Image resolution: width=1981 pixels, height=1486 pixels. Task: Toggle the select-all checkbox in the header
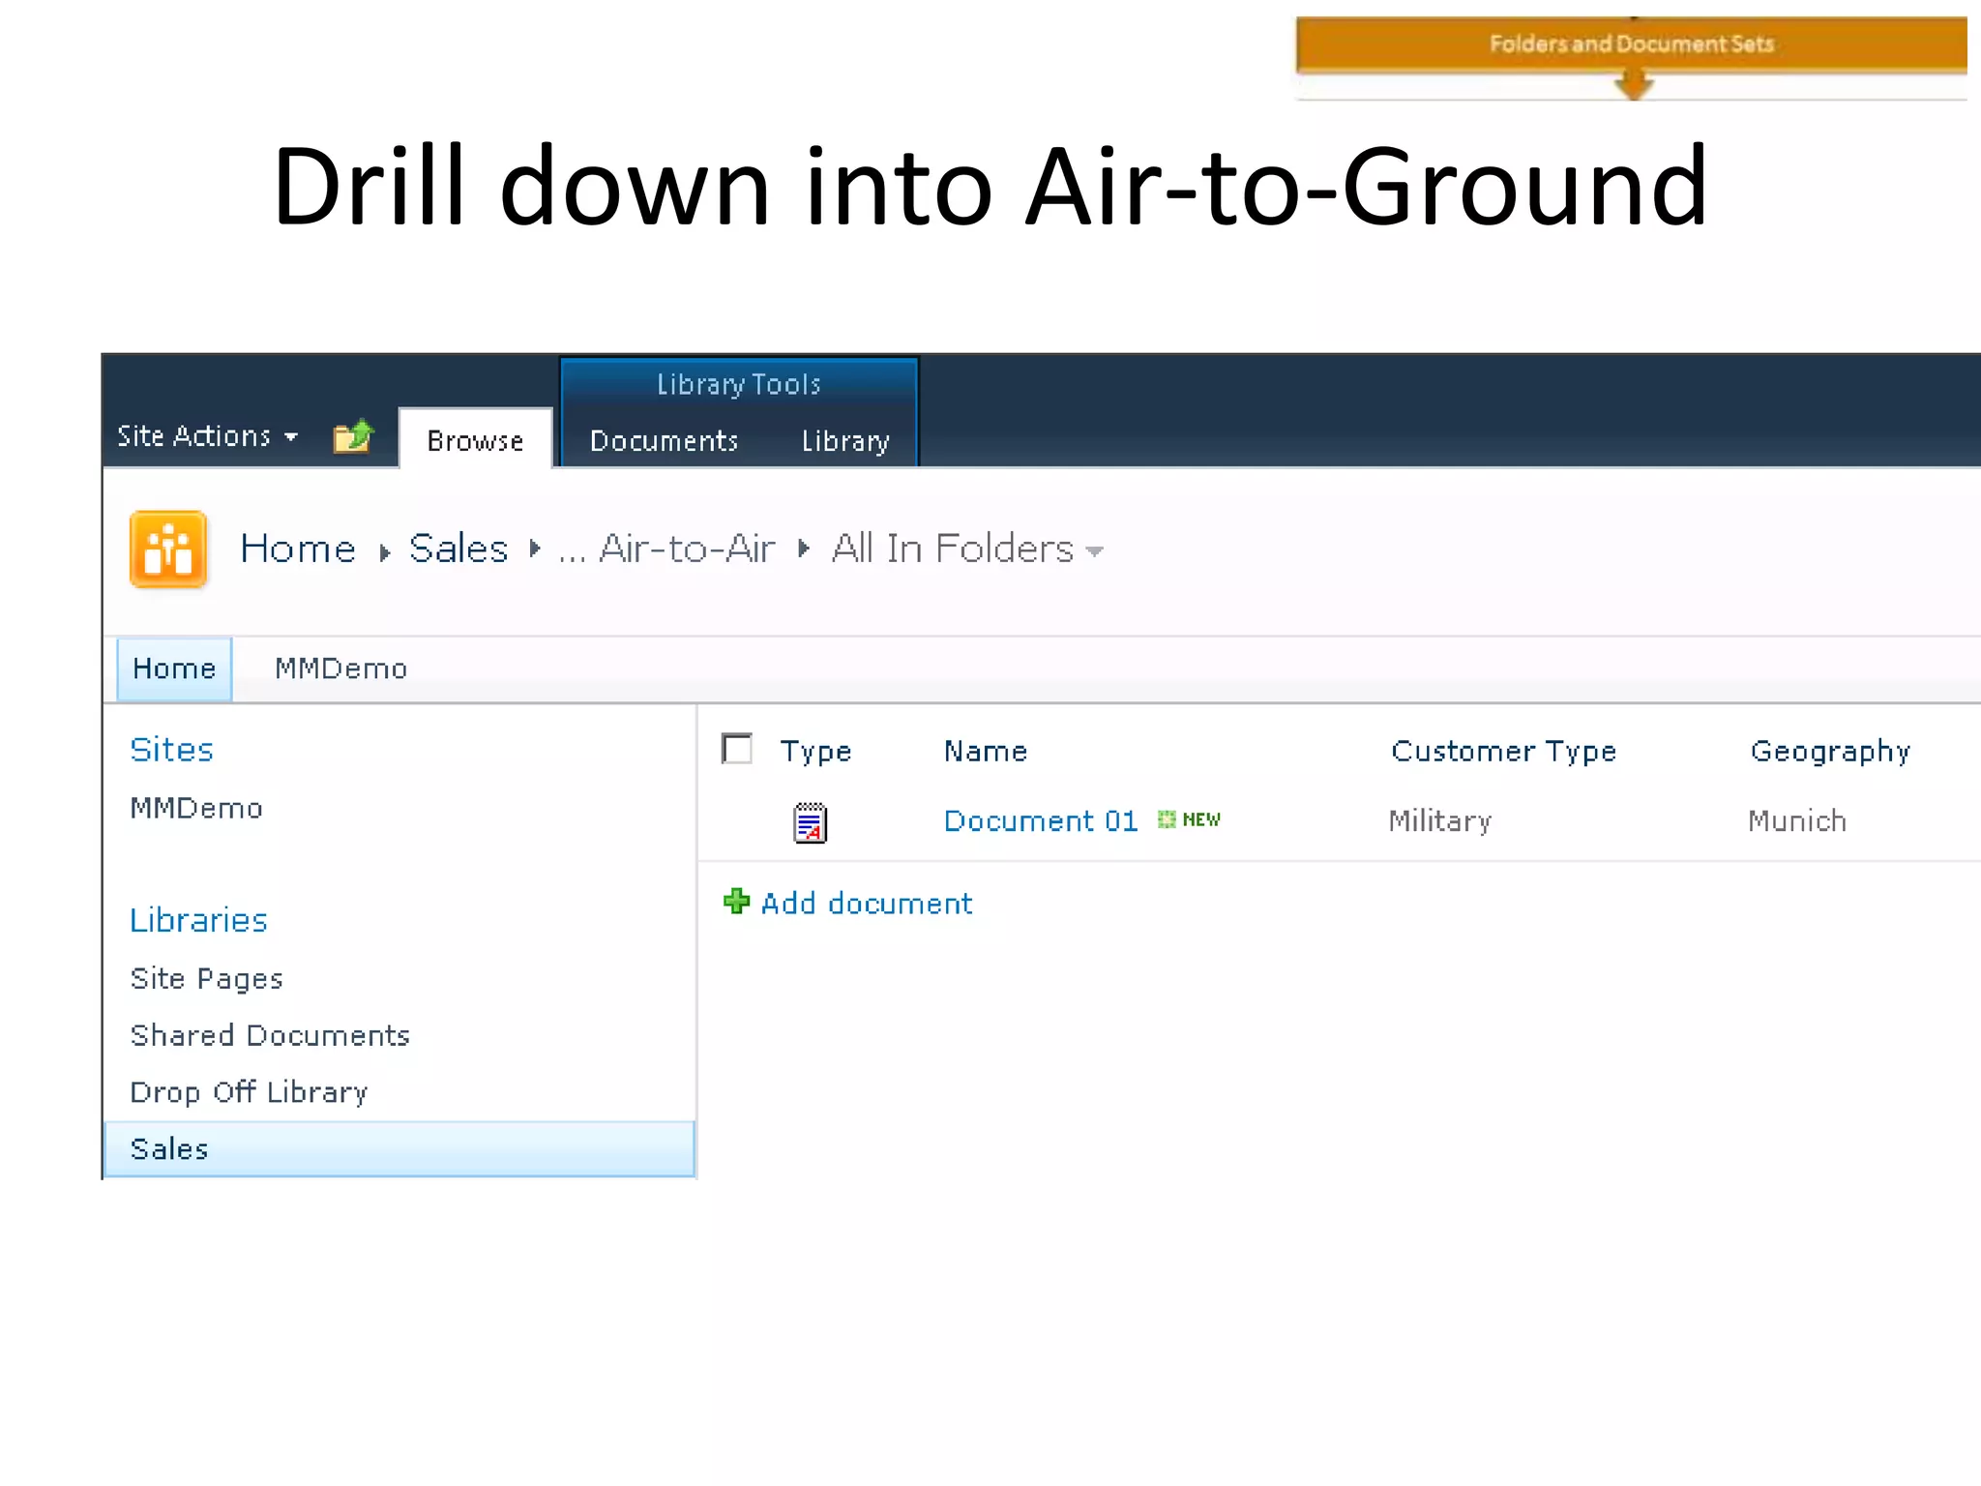pyautogui.click(x=737, y=749)
